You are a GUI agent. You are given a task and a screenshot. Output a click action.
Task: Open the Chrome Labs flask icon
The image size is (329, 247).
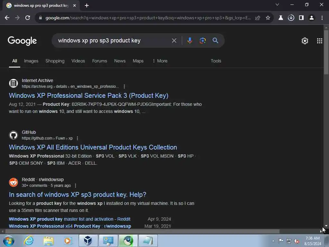coord(280,18)
